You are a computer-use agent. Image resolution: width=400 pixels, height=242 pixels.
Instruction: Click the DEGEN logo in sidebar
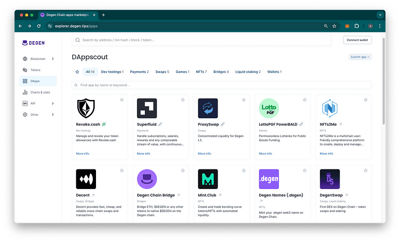point(33,43)
